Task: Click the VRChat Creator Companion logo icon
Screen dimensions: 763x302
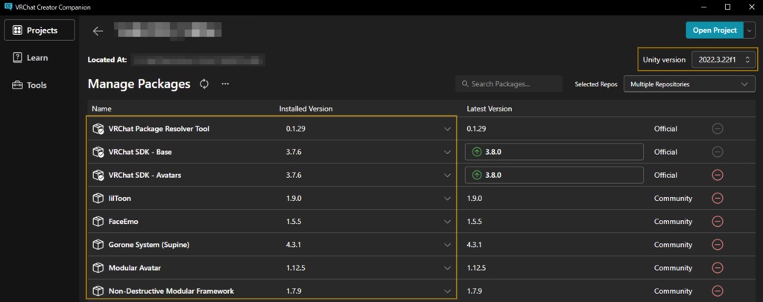Action: click(x=7, y=7)
